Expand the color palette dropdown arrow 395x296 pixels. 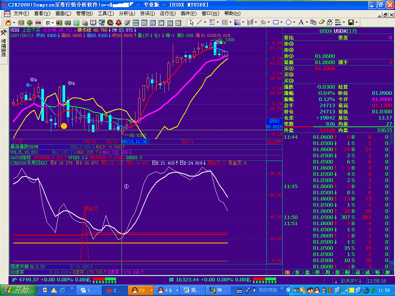344,22
